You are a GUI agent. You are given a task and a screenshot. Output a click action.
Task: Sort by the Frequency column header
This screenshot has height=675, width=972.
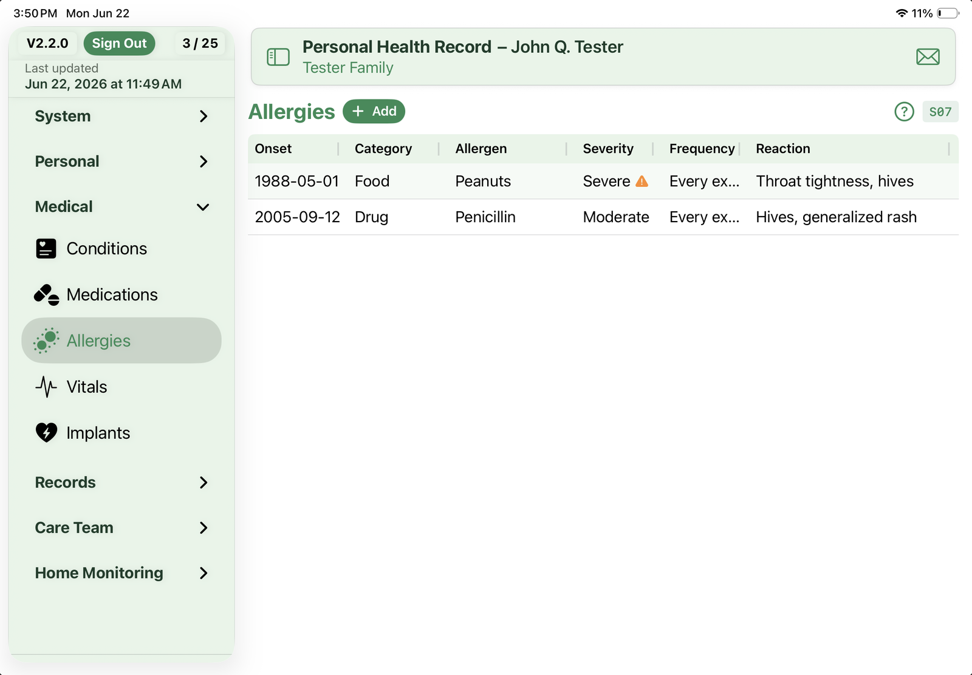702,149
